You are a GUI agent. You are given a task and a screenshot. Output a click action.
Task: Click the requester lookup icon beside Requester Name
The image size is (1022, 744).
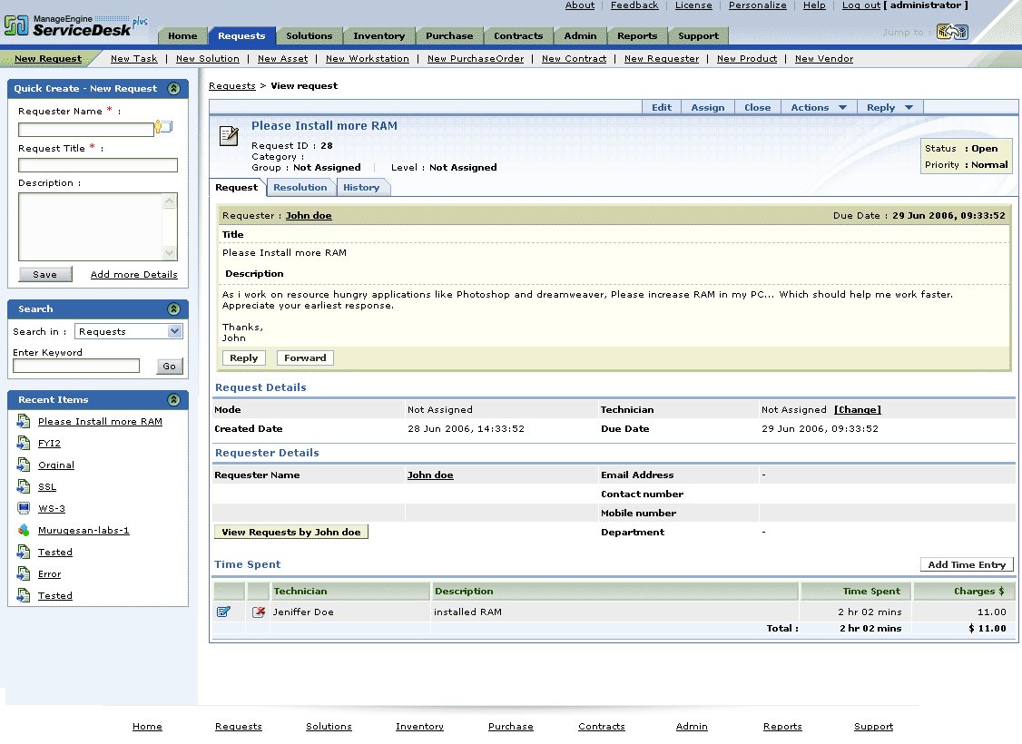pyautogui.click(x=163, y=128)
